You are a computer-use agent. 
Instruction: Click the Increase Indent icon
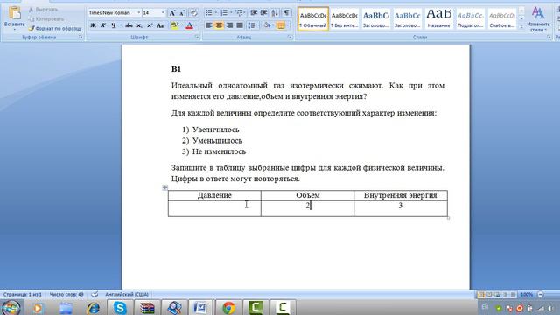pyautogui.click(x=264, y=13)
